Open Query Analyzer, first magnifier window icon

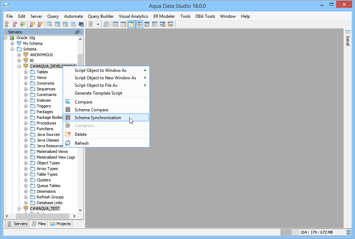point(49,24)
